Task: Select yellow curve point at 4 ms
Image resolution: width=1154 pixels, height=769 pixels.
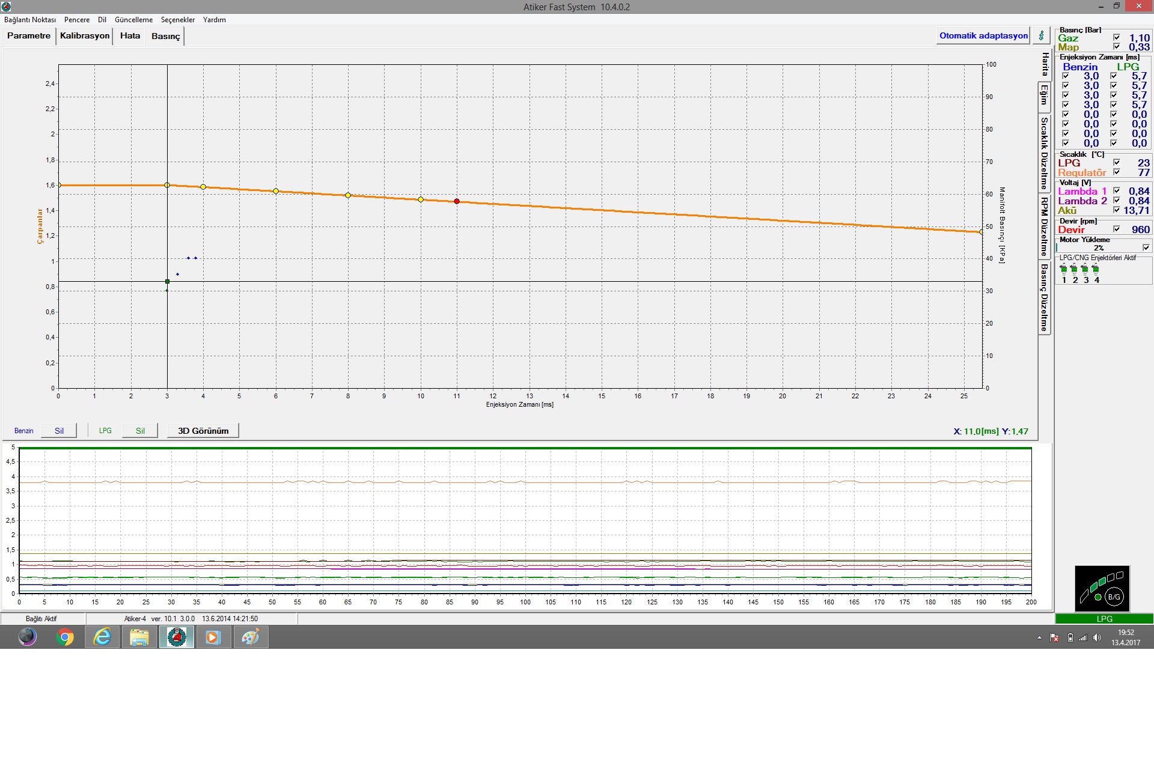Action: (x=203, y=187)
